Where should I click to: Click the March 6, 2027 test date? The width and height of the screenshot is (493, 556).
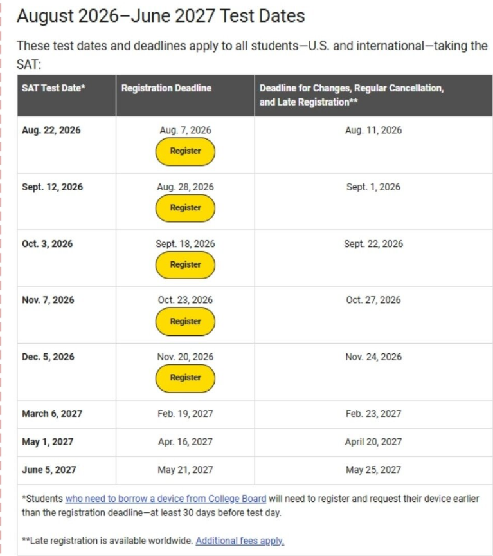(x=52, y=414)
